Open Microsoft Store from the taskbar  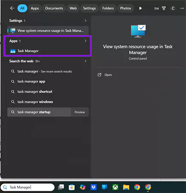point(72,187)
